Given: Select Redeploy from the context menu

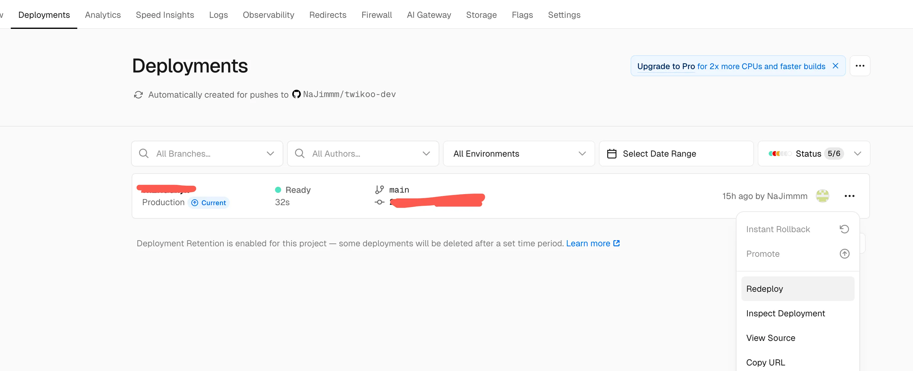Looking at the screenshot, I should (764, 289).
